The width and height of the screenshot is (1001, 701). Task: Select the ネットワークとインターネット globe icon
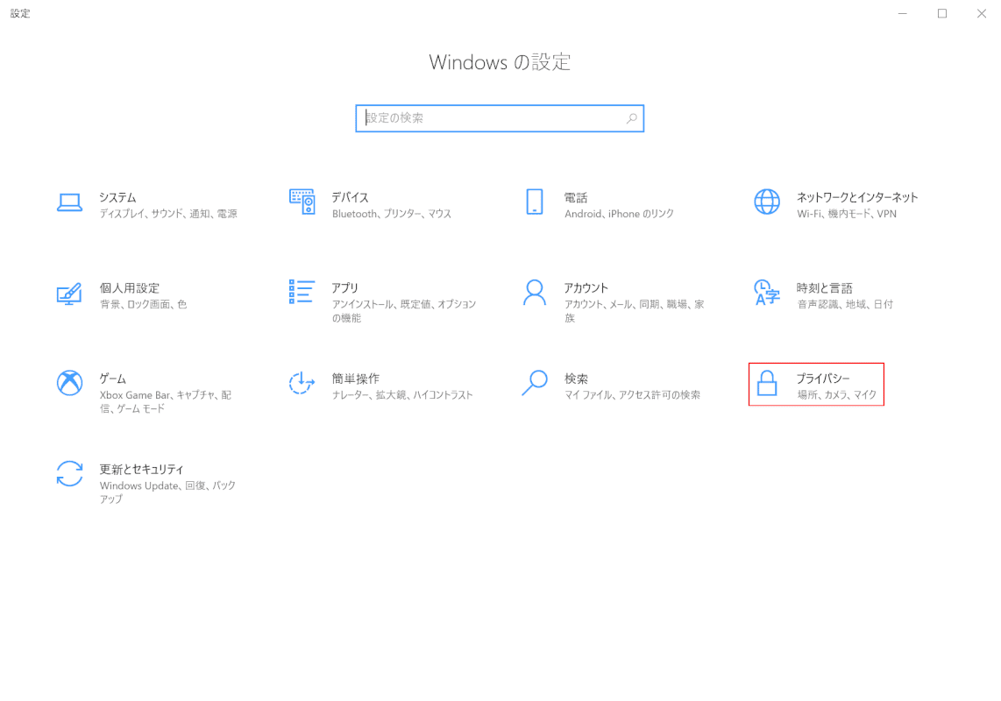point(767,202)
